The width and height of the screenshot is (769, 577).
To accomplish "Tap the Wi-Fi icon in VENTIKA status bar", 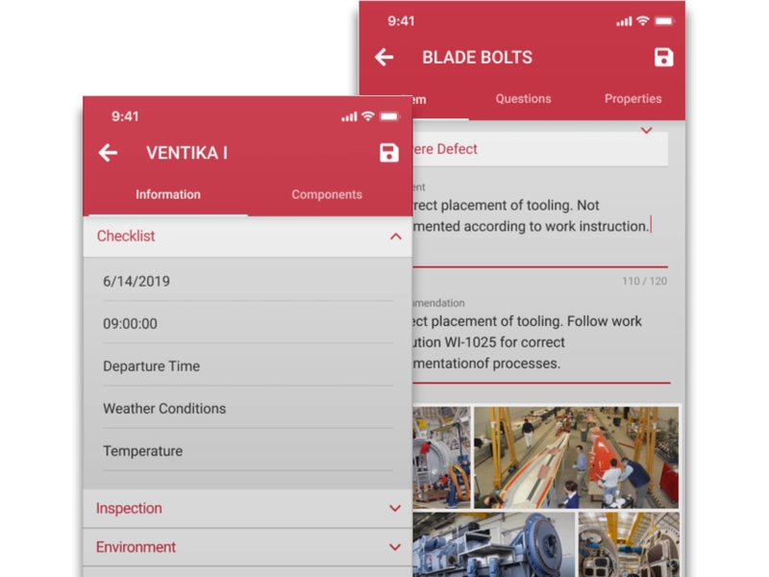I will pos(367,116).
